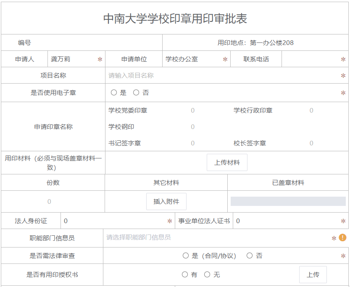Choose 是（合同/协议）for 是否需法律审查
350x287 pixels.
tap(186, 255)
